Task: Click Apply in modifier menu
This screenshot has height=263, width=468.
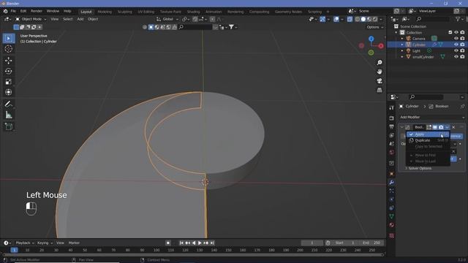Action: click(x=428, y=134)
